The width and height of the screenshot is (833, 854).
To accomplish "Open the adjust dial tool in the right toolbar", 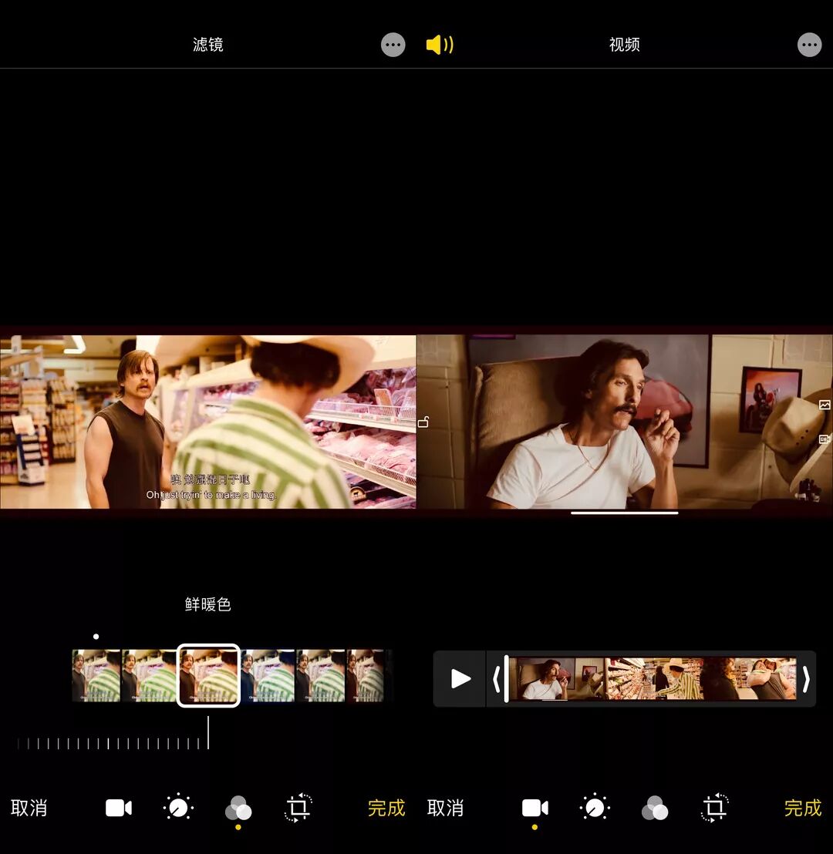I will (595, 808).
